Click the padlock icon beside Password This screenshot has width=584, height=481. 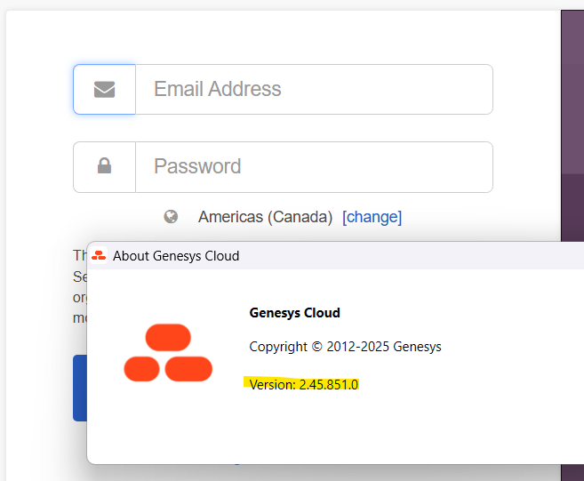[104, 166]
